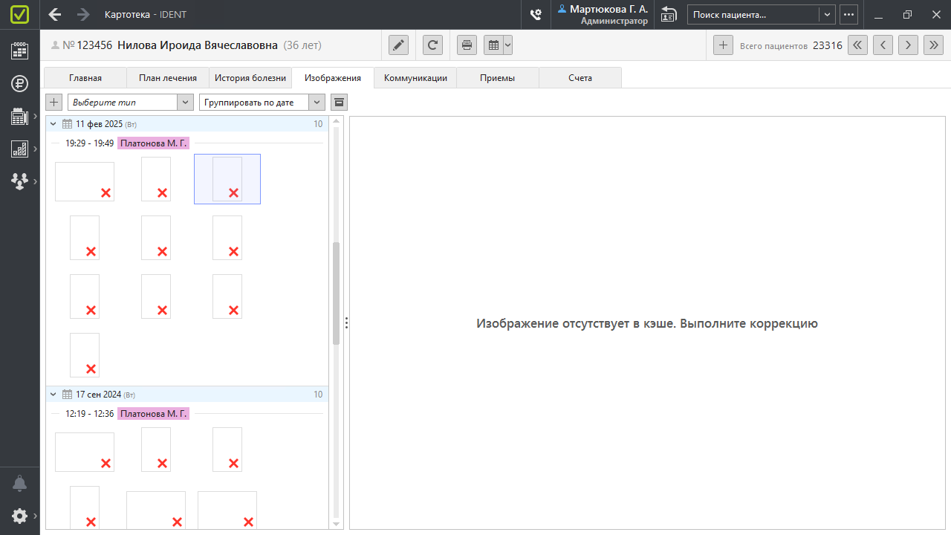
Task: Open the 'Коммуникации' tab
Action: pyautogui.click(x=415, y=78)
